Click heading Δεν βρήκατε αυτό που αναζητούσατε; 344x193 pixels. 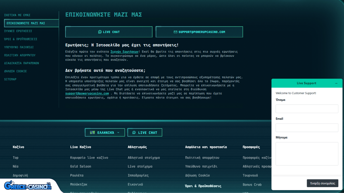pyautogui.click(x=105, y=71)
